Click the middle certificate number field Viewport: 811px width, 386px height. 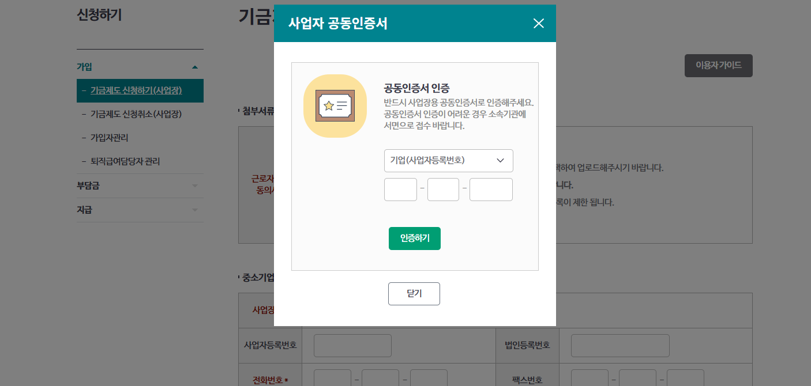point(443,189)
